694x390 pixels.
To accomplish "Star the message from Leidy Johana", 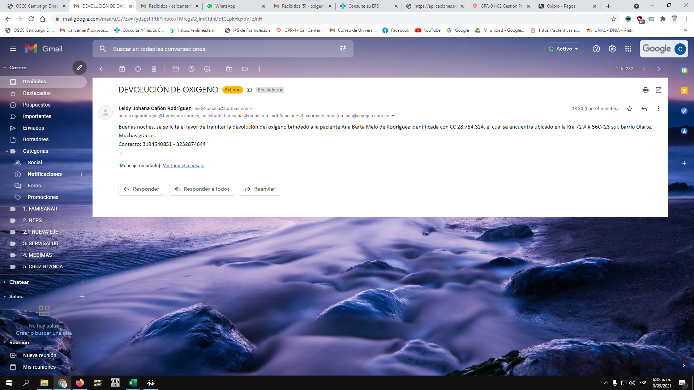I will pyautogui.click(x=630, y=109).
